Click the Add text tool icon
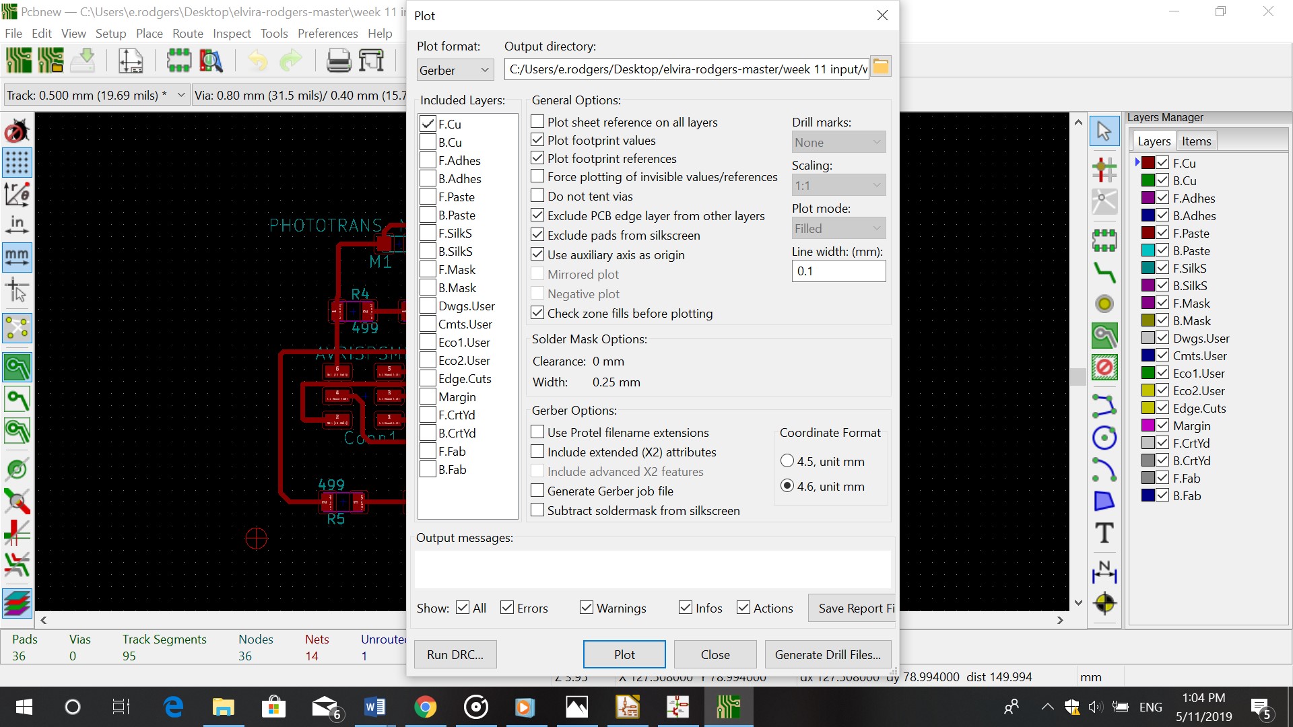 click(x=1104, y=533)
